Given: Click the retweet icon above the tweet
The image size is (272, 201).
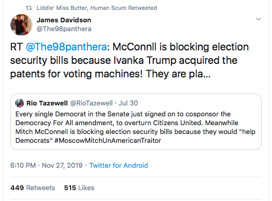Looking at the screenshot, I should (29, 8).
